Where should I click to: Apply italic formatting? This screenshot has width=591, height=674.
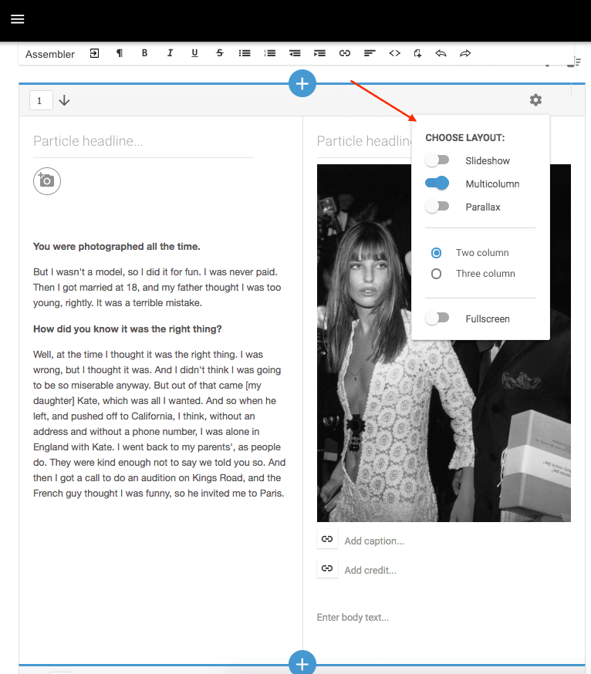170,53
